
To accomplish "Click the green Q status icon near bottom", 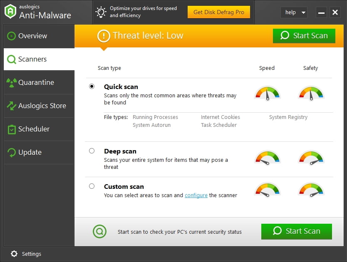I will tap(99, 231).
